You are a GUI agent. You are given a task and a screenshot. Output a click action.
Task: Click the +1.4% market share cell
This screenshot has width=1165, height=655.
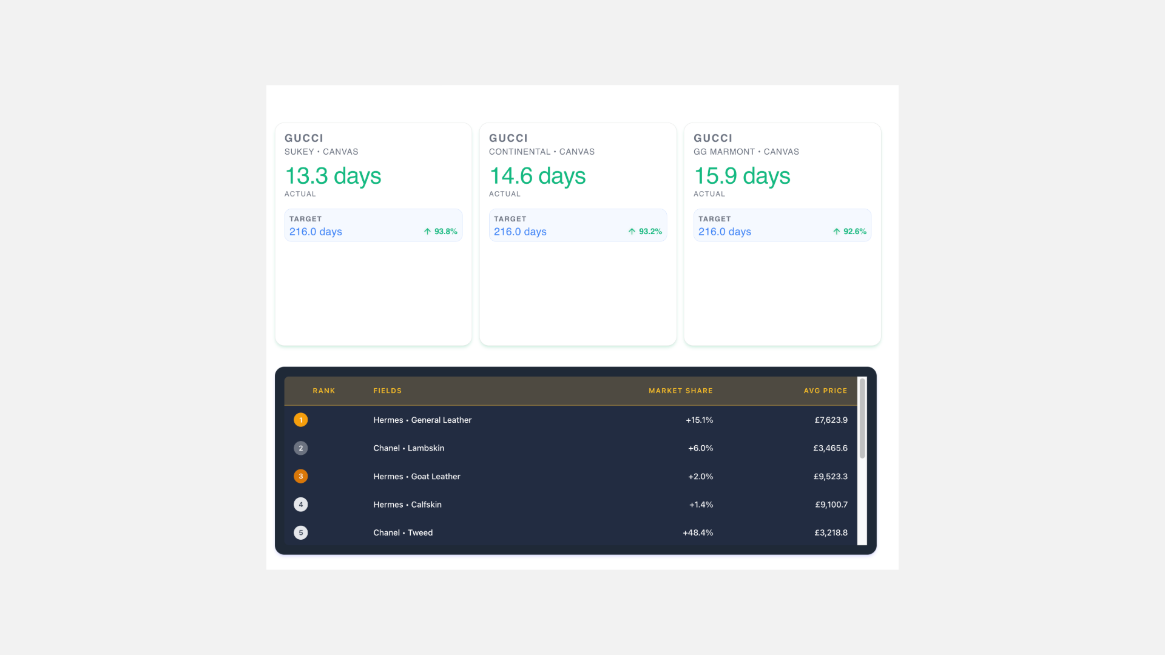[701, 505]
